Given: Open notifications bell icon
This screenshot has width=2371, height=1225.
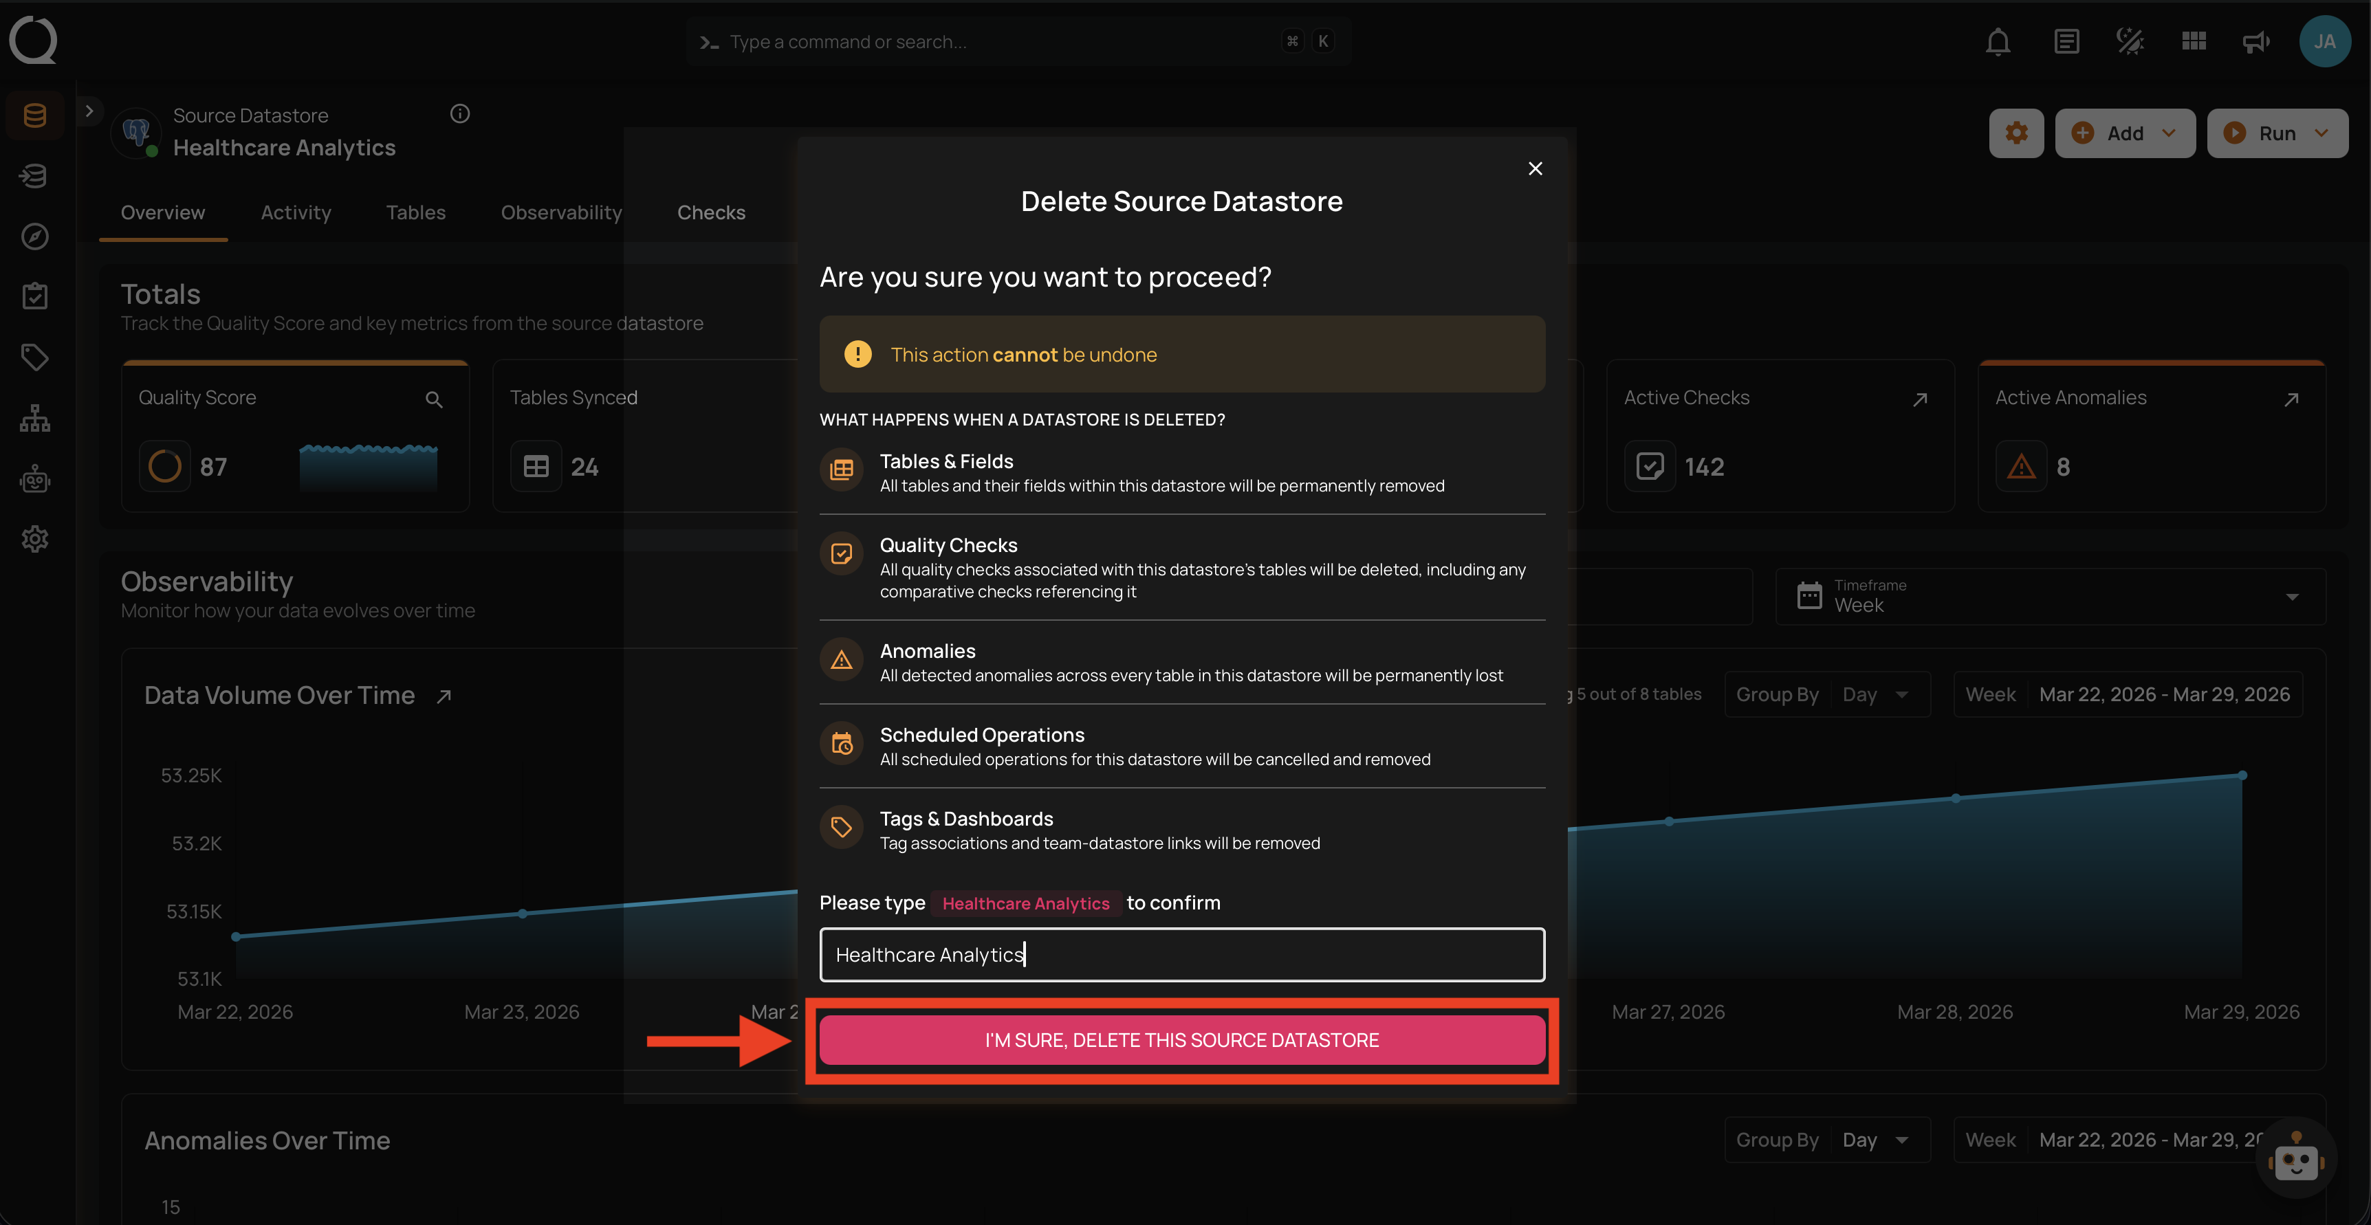Looking at the screenshot, I should tap(1998, 41).
